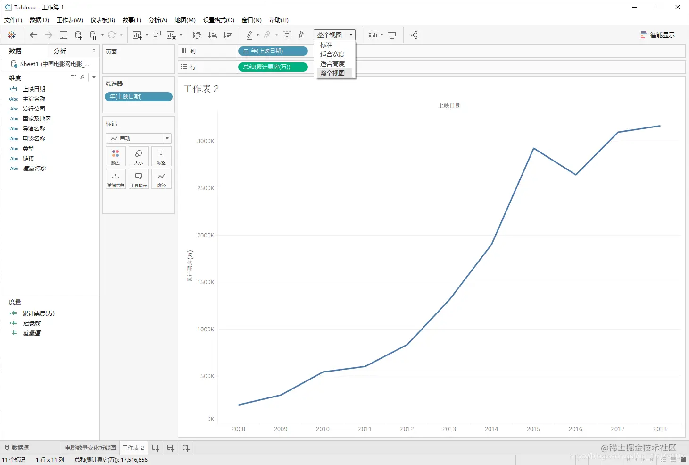Click the 路径 path card in Marks

pyautogui.click(x=161, y=179)
